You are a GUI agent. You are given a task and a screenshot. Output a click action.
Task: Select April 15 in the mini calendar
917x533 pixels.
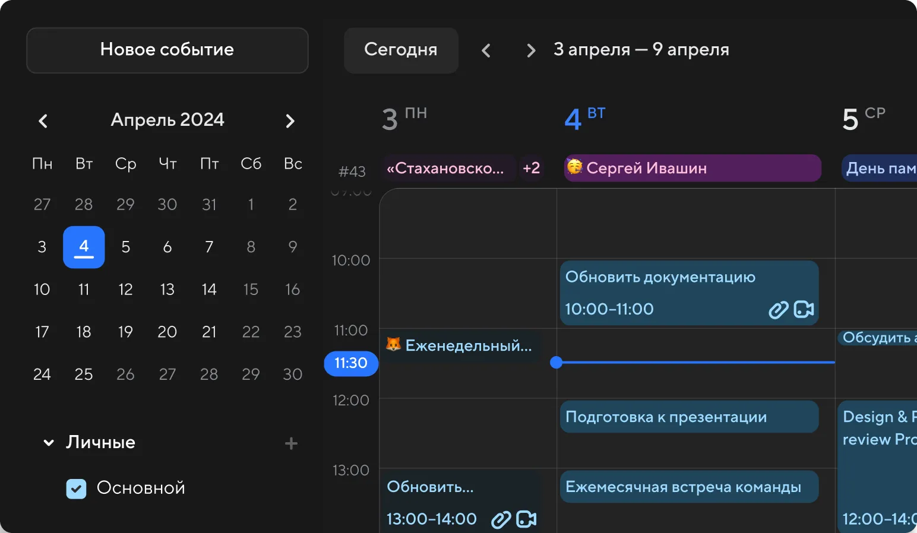[x=251, y=290]
